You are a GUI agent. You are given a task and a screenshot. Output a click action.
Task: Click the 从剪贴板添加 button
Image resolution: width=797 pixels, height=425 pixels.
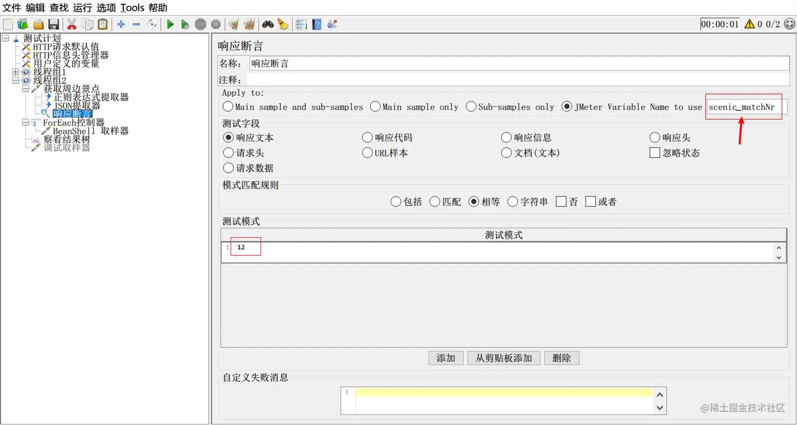tap(503, 358)
